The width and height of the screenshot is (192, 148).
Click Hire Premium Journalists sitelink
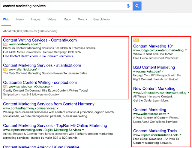coord(57,56)
